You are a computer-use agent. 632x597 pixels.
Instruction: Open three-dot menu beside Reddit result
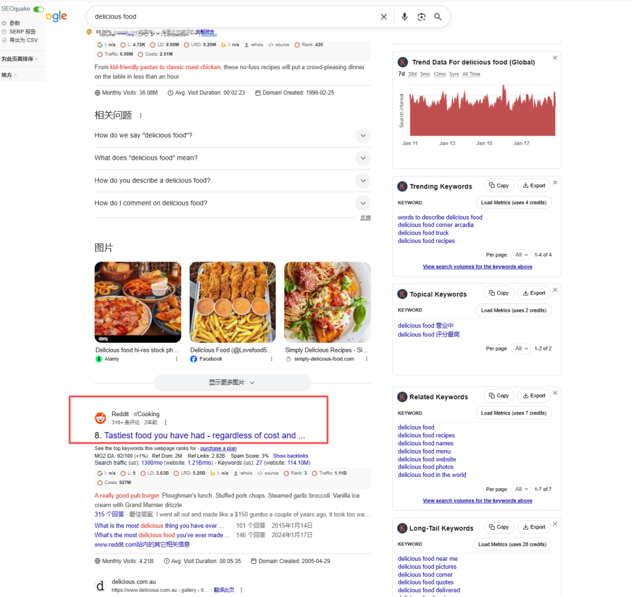pos(166,423)
